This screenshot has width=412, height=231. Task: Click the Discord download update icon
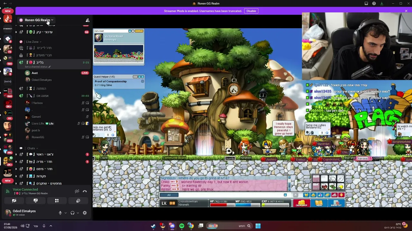click(382, 4)
